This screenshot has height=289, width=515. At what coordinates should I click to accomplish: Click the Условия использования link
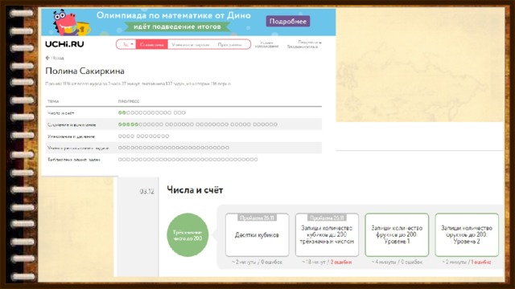(266, 45)
